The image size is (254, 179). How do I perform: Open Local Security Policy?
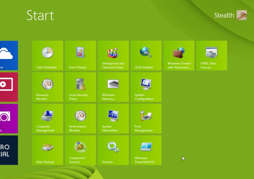pos(80,87)
